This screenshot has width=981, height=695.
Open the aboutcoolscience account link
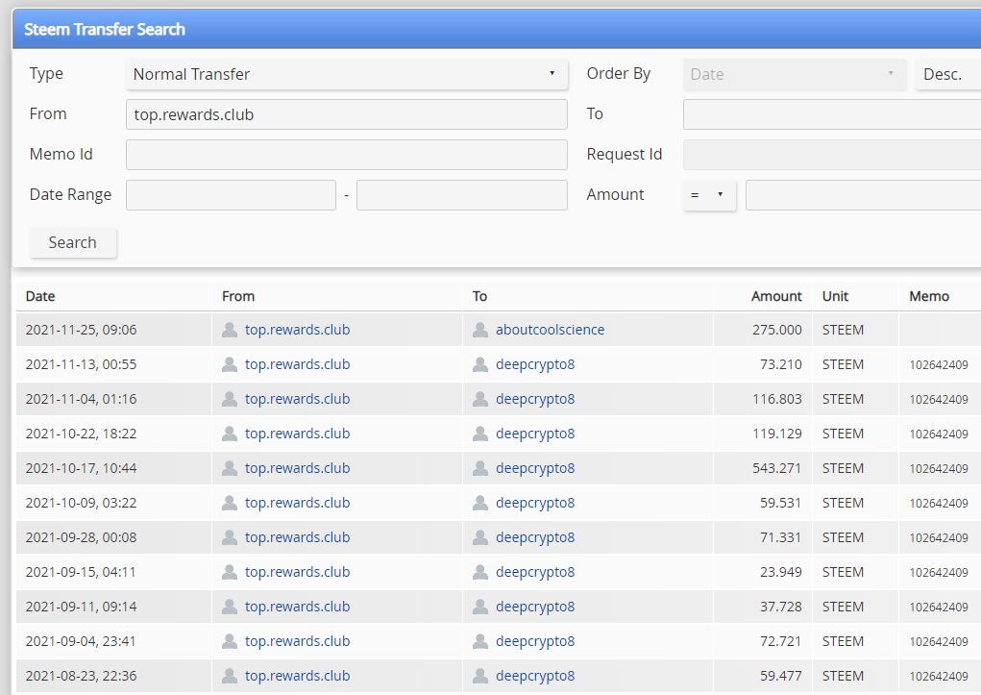coord(550,330)
